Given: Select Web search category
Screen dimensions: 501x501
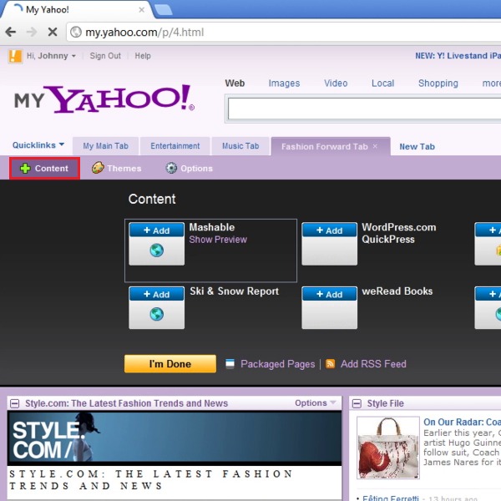Looking at the screenshot, I should (235, 83).
